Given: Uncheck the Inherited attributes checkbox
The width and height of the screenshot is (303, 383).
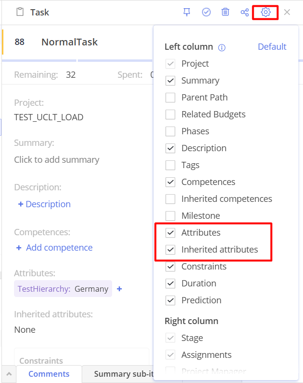Looking at the screenshot, I should click(170, 249).
